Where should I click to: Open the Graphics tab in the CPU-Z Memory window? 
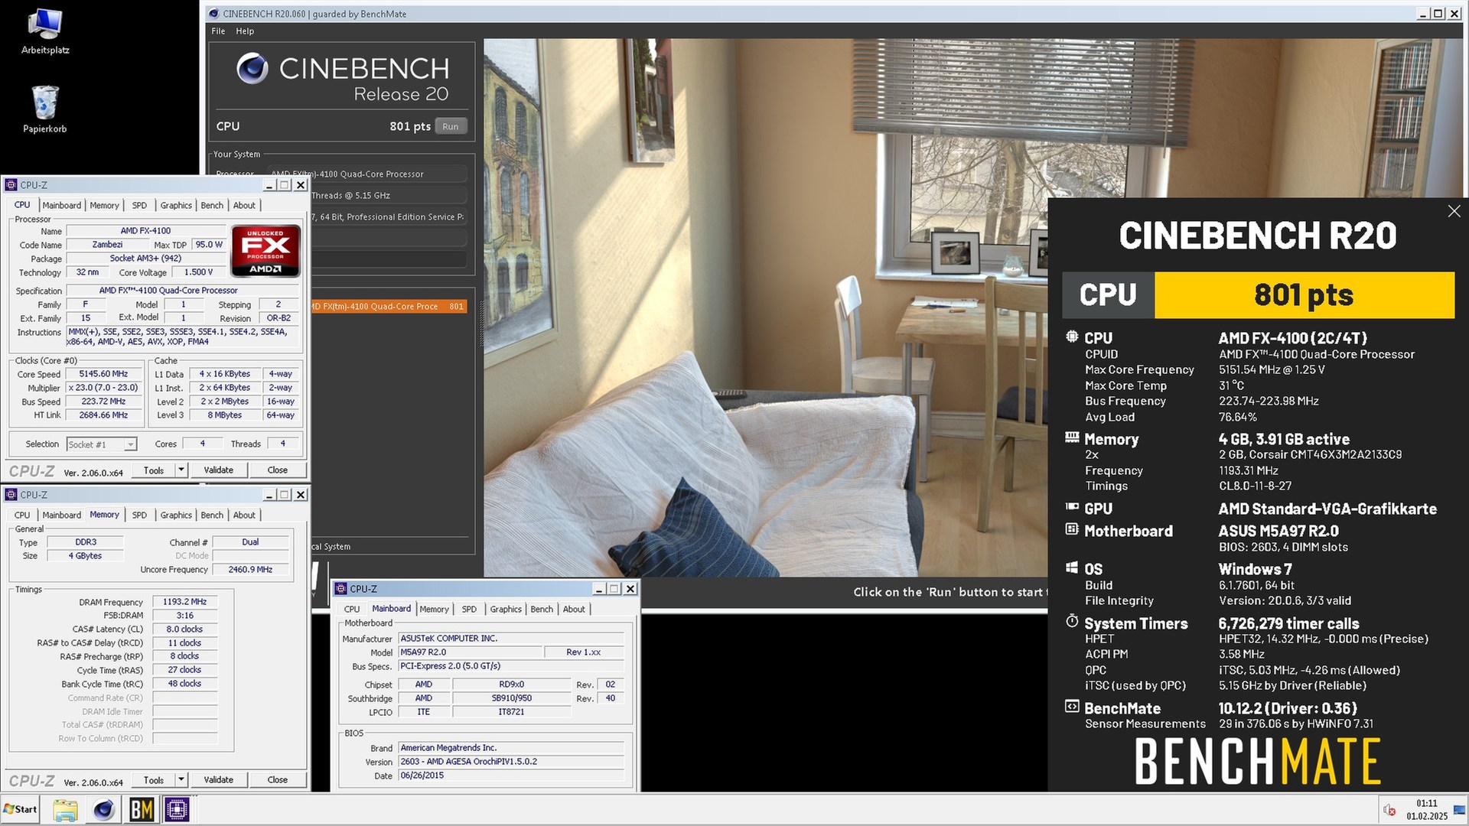pyautogui.click(x=176, y=515)
